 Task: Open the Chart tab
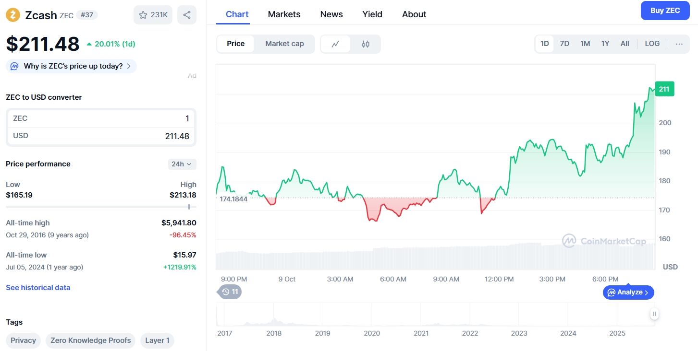pos(237,14)
